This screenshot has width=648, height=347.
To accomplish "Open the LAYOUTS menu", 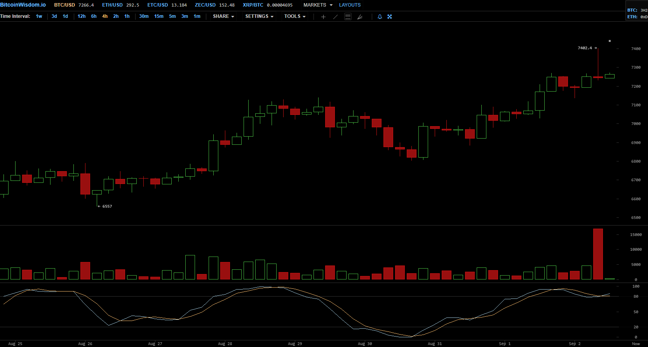I will [x=350, y=5].
